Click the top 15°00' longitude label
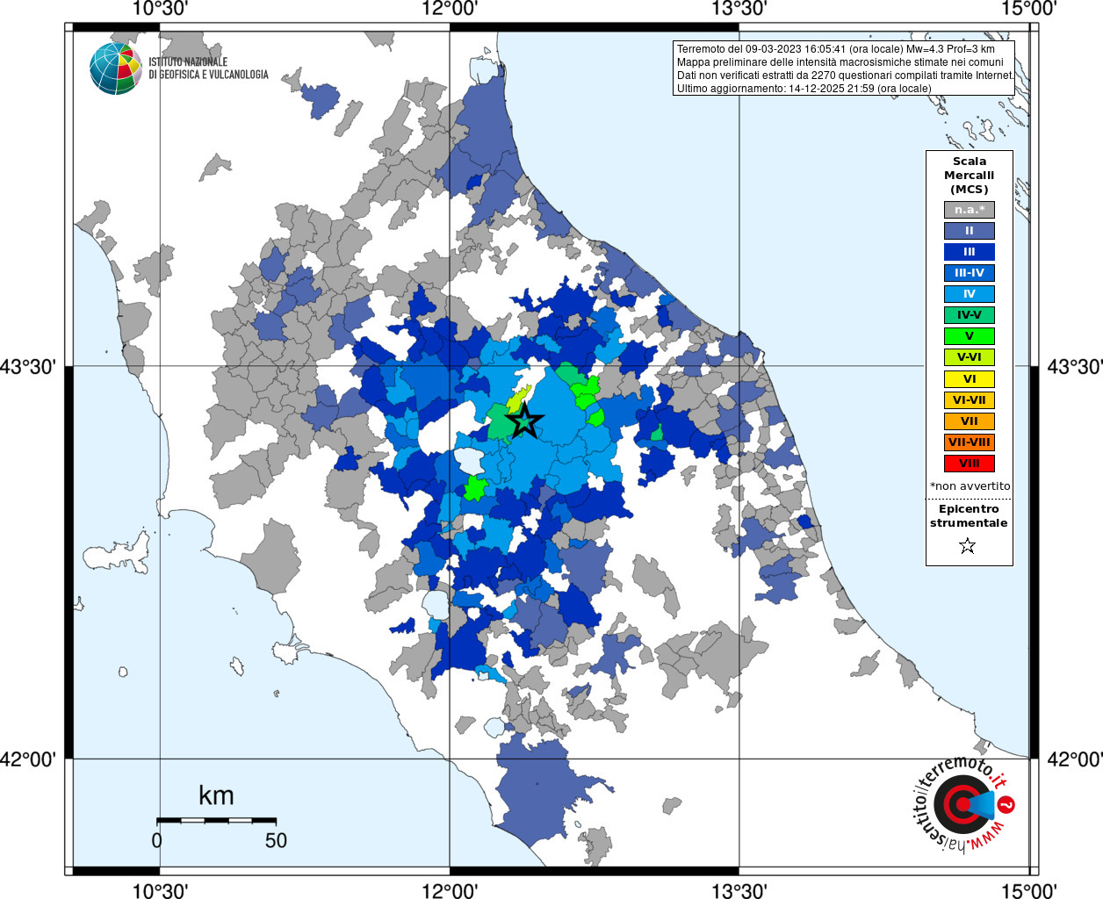 [1028, 9]
